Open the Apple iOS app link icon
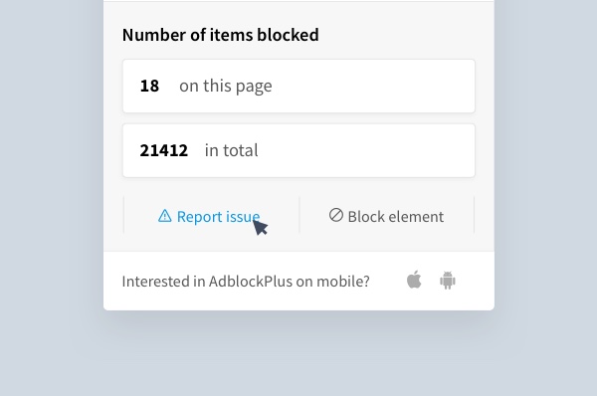Image resolution: width=597 pixels, height=396 pixels. tap(414, 280)
